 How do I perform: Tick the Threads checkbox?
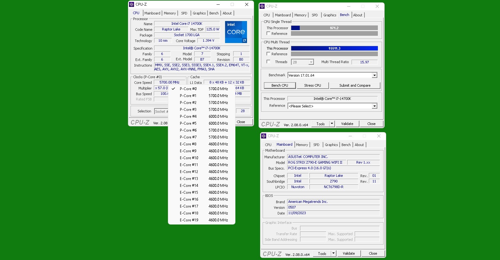[x=268, y=62]
